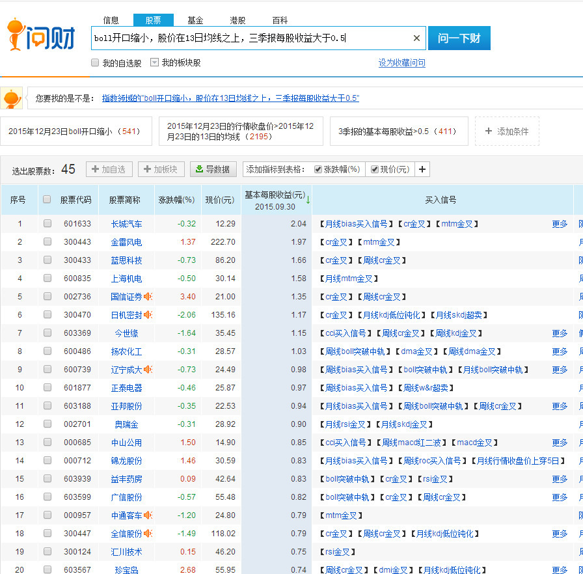The height and width of the screenshot is (574, 583).
Task: Click the mtm金叉 signal for 中通客车
Action: 341,515
